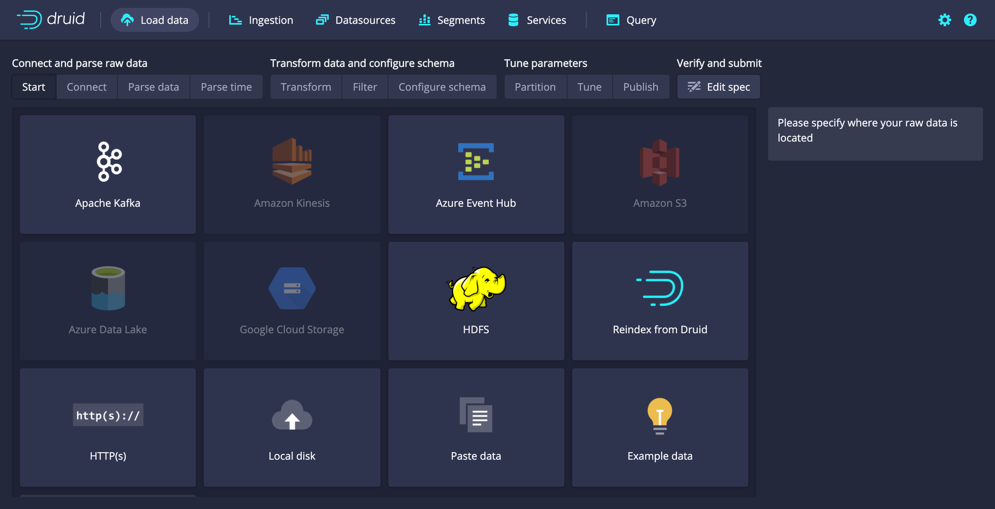Choose the HTTP(s) source tile
Viewport: 995px width, 509px height.
coord(108,427)
